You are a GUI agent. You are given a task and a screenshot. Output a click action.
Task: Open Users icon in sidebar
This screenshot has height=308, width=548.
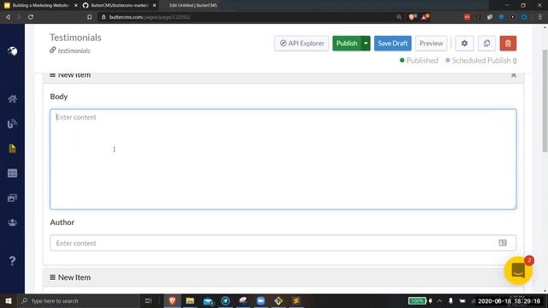point(12,222)
